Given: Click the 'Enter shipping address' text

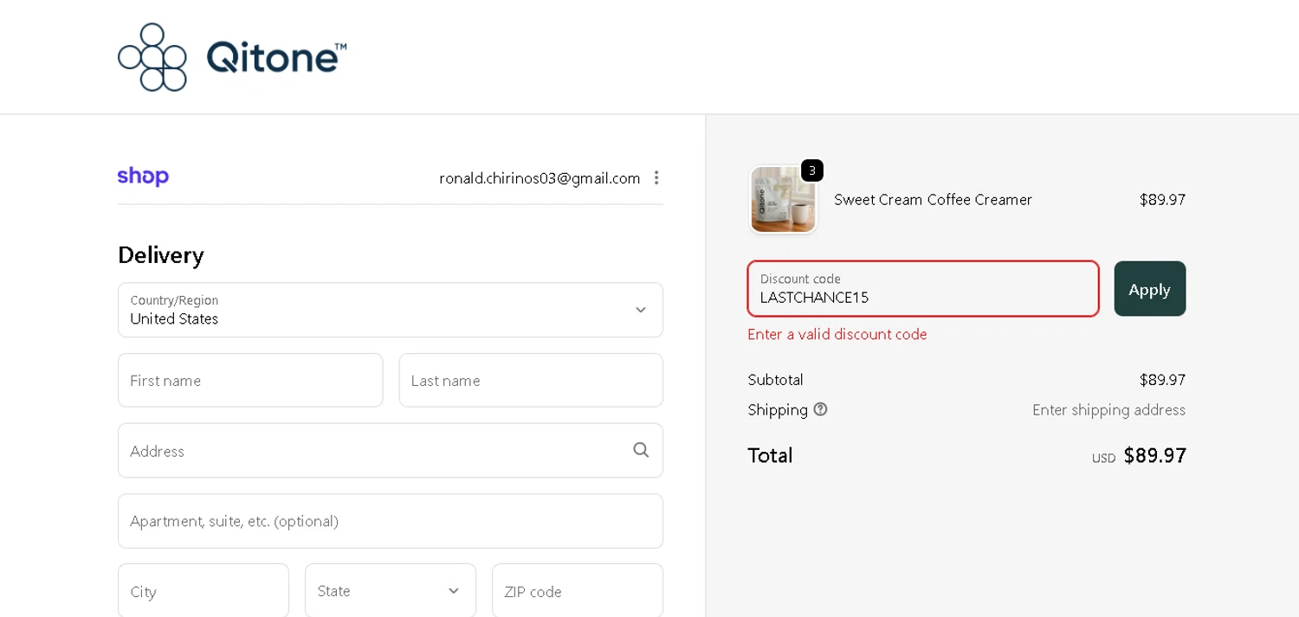Looking at the screenshot, I should coord(1108,410).
